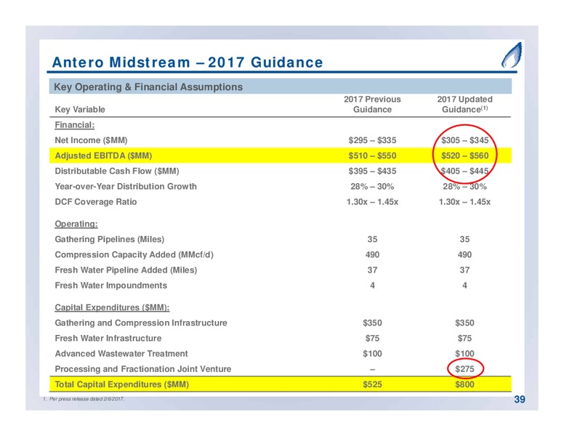564x436 pixels.
Task: Select '1.30x – 1.45x' under Updated Guidance
Action: tap(464, 202)
